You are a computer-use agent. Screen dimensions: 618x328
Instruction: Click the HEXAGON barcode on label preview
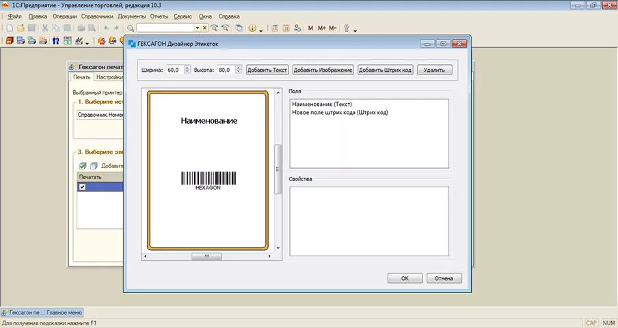click(x=209, y=180)
